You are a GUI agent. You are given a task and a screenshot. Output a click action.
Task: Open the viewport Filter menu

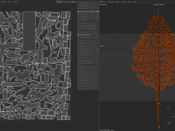(129, 2)
